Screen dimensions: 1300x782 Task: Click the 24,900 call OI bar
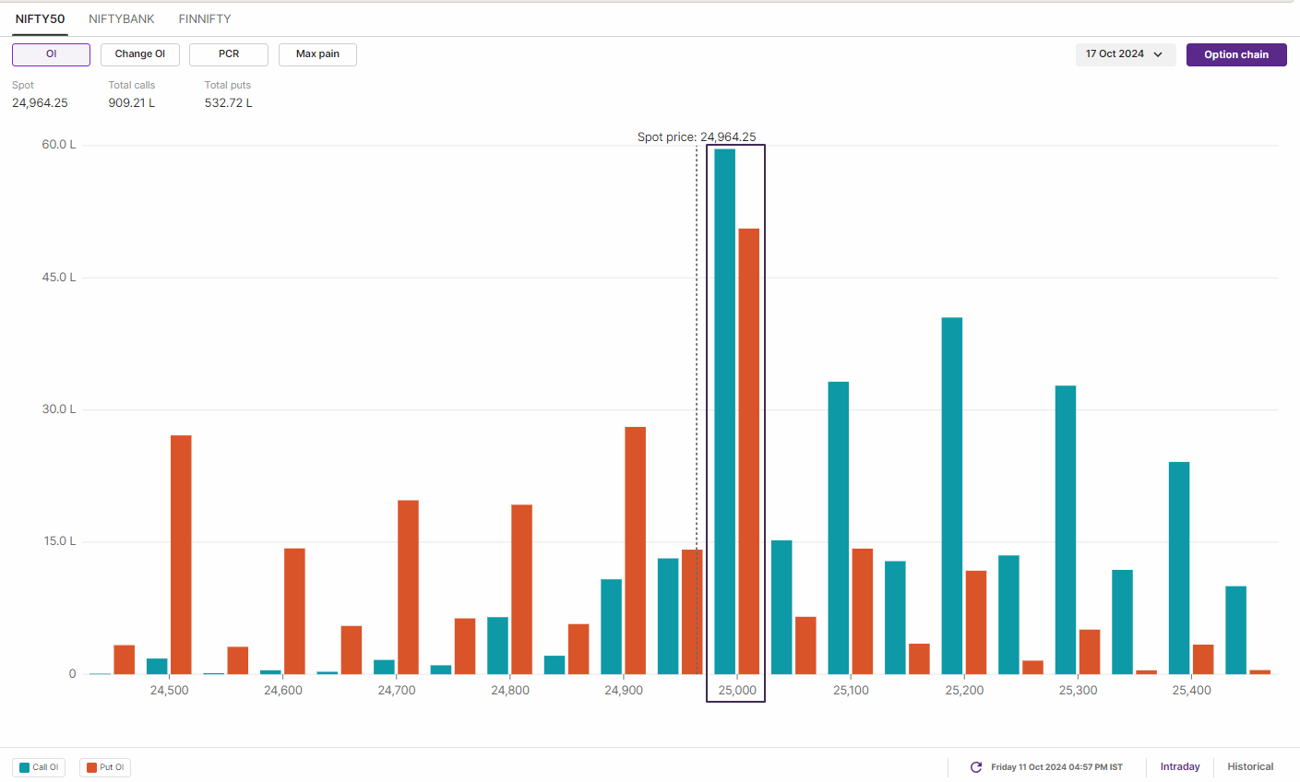pyautogui.click(x=611, y=627)
